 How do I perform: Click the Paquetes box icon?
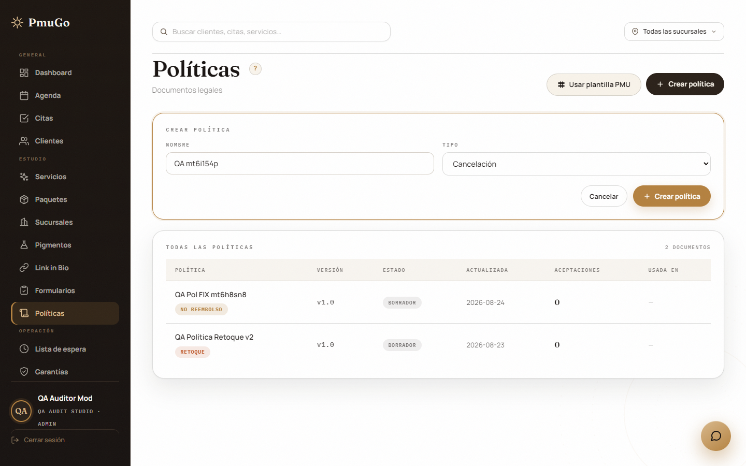pyautogui.click(x=24, y=199)
